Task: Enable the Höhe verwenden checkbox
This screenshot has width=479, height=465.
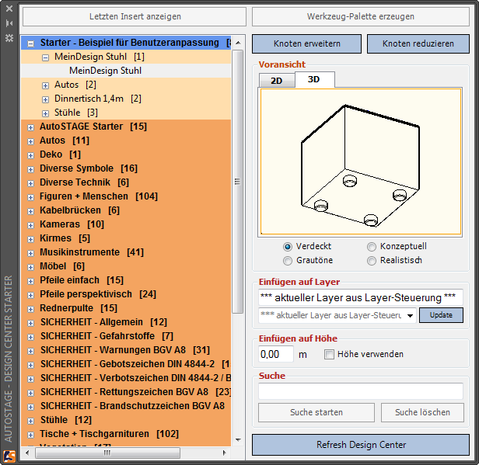Action: coord(329,354)
